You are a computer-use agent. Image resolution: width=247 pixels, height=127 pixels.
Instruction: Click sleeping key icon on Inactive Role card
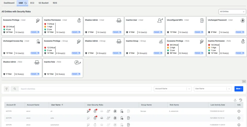78,63
